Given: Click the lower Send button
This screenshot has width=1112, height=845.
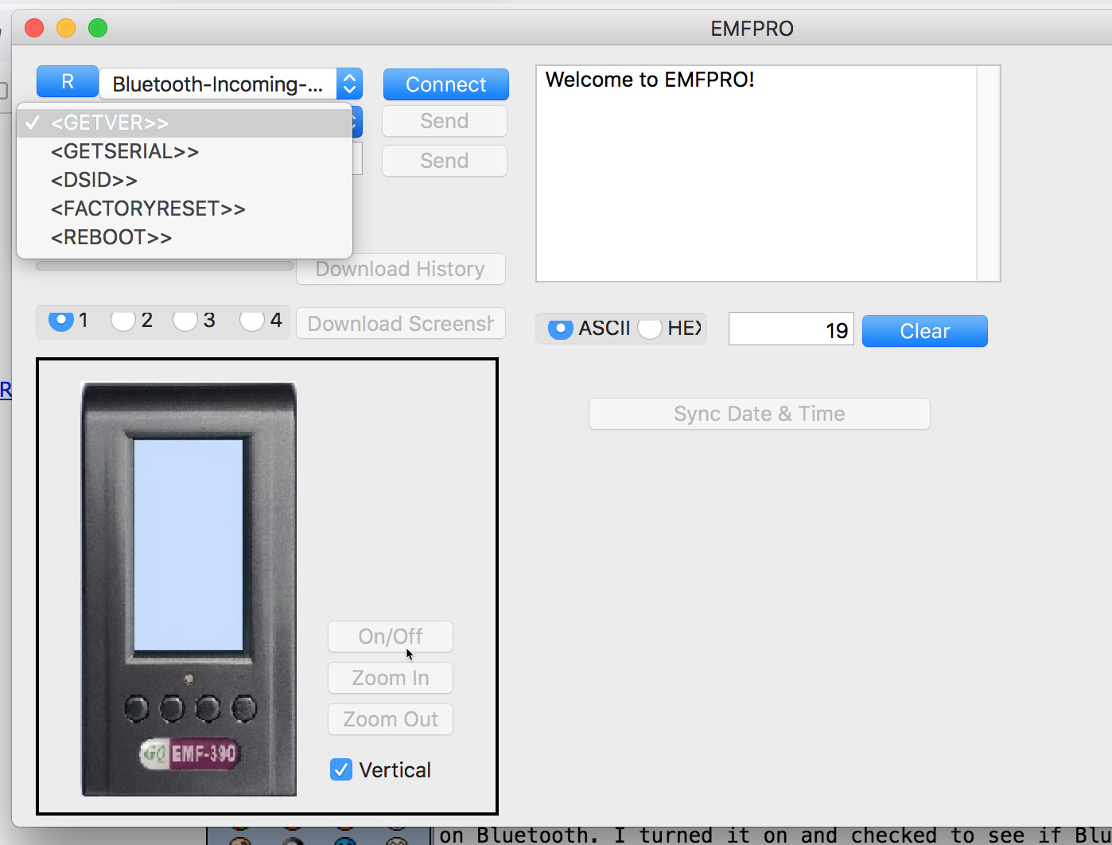Looking at the screenshot, I should 445,161.
